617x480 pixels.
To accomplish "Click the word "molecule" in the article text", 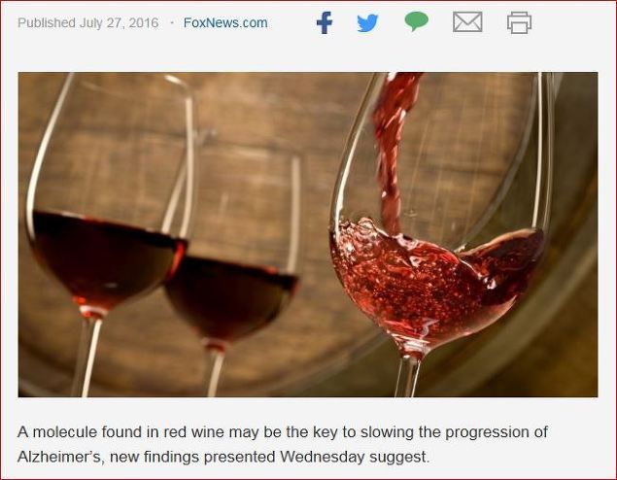I will [64, 432].
